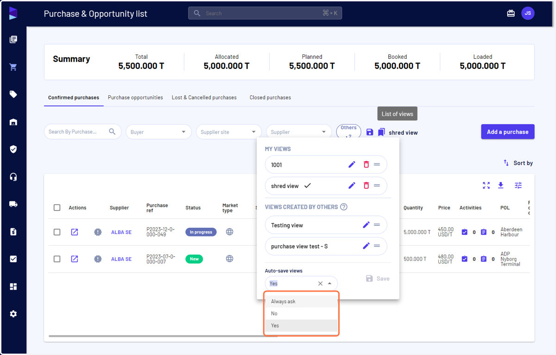Select the Testing view entry
This screenshot has width=556, height=355.
click(x=326, y=225)
